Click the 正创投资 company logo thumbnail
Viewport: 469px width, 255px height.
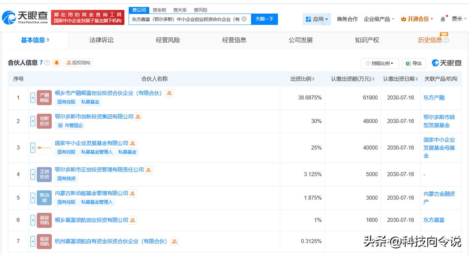point(44,174)
